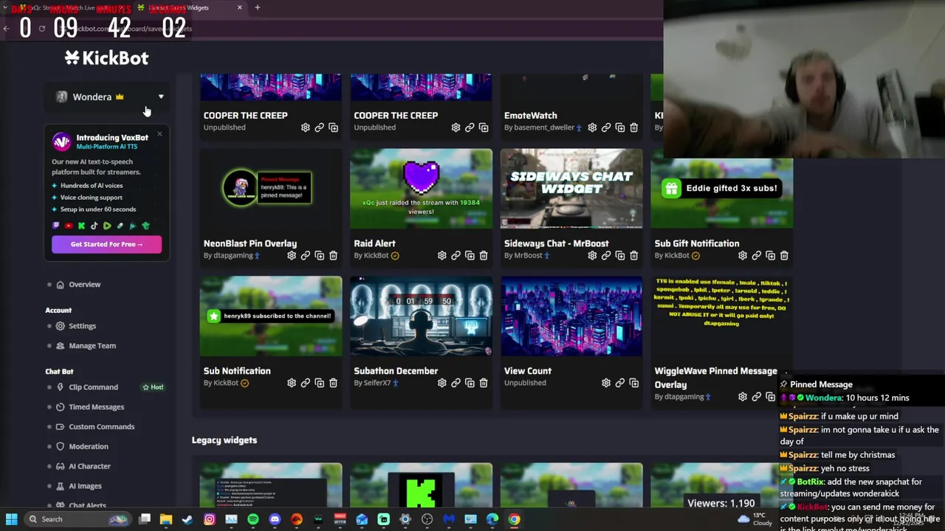
Task: Open NeonBlast Pin Overlay thumbnail
Action: click(x=271, y=188)
